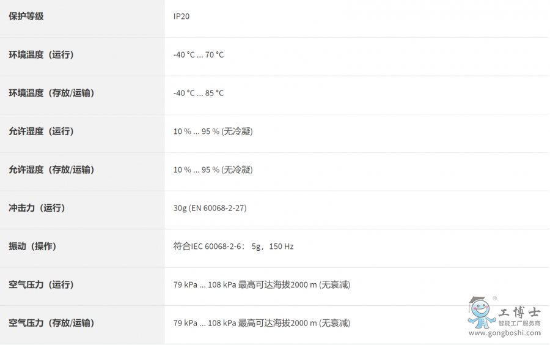550x345 pixels.
Task: Click the 工博士 brand text in watermark
Action: point(519,312)
